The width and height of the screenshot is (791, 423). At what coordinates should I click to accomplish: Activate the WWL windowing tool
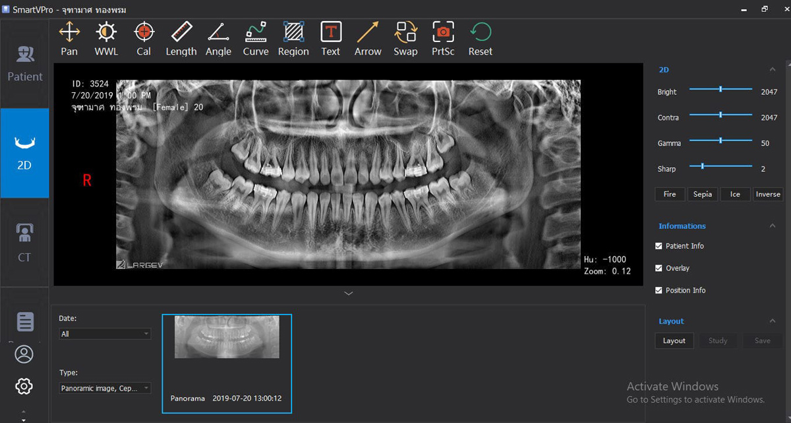105,38
